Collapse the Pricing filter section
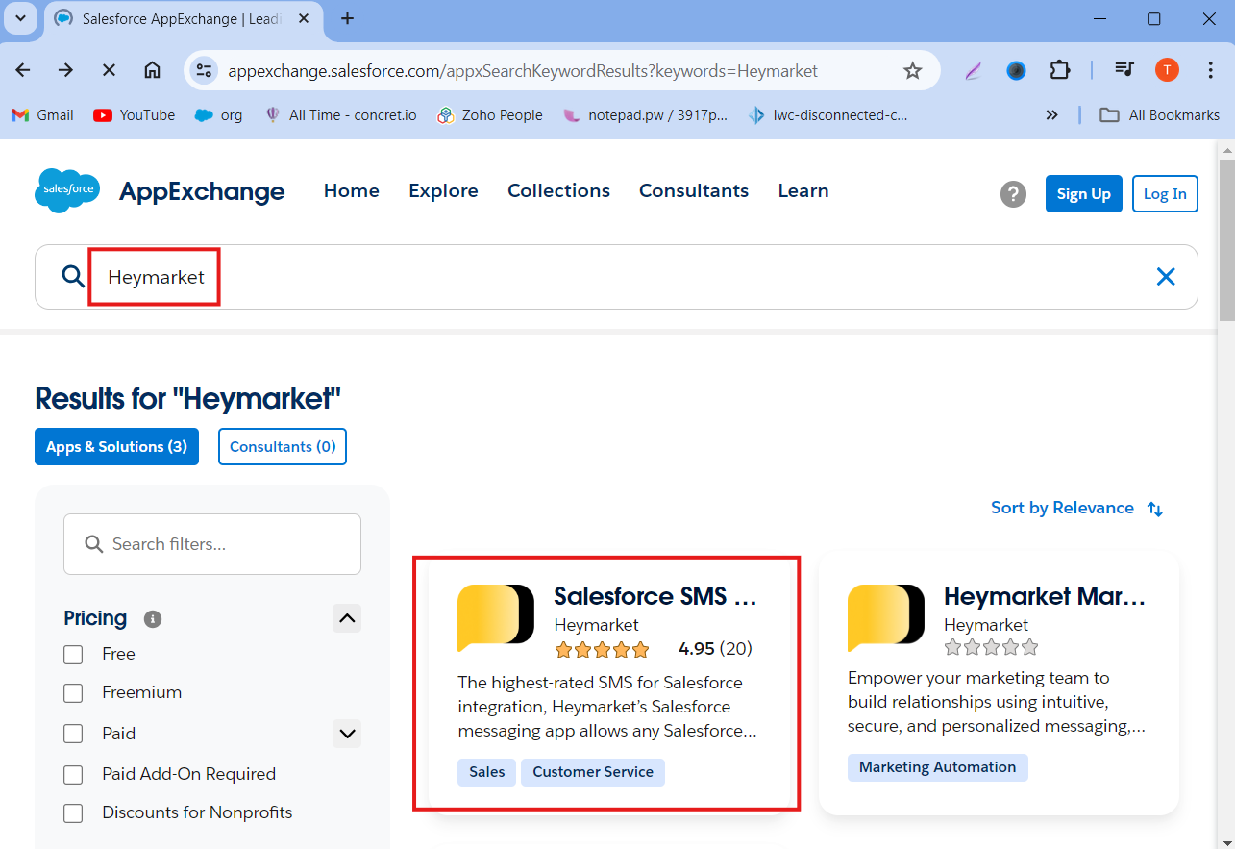 [347, 617]
